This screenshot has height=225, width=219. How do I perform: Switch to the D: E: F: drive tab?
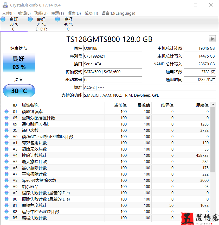(x=41, y=24)
